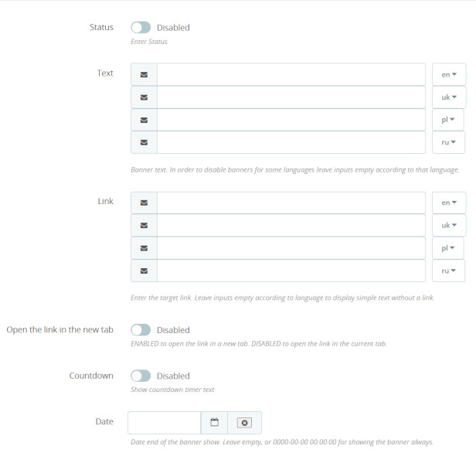
Task: Click the envelope icon of the Ukrainian Link row
Action: tap(144, 226)
